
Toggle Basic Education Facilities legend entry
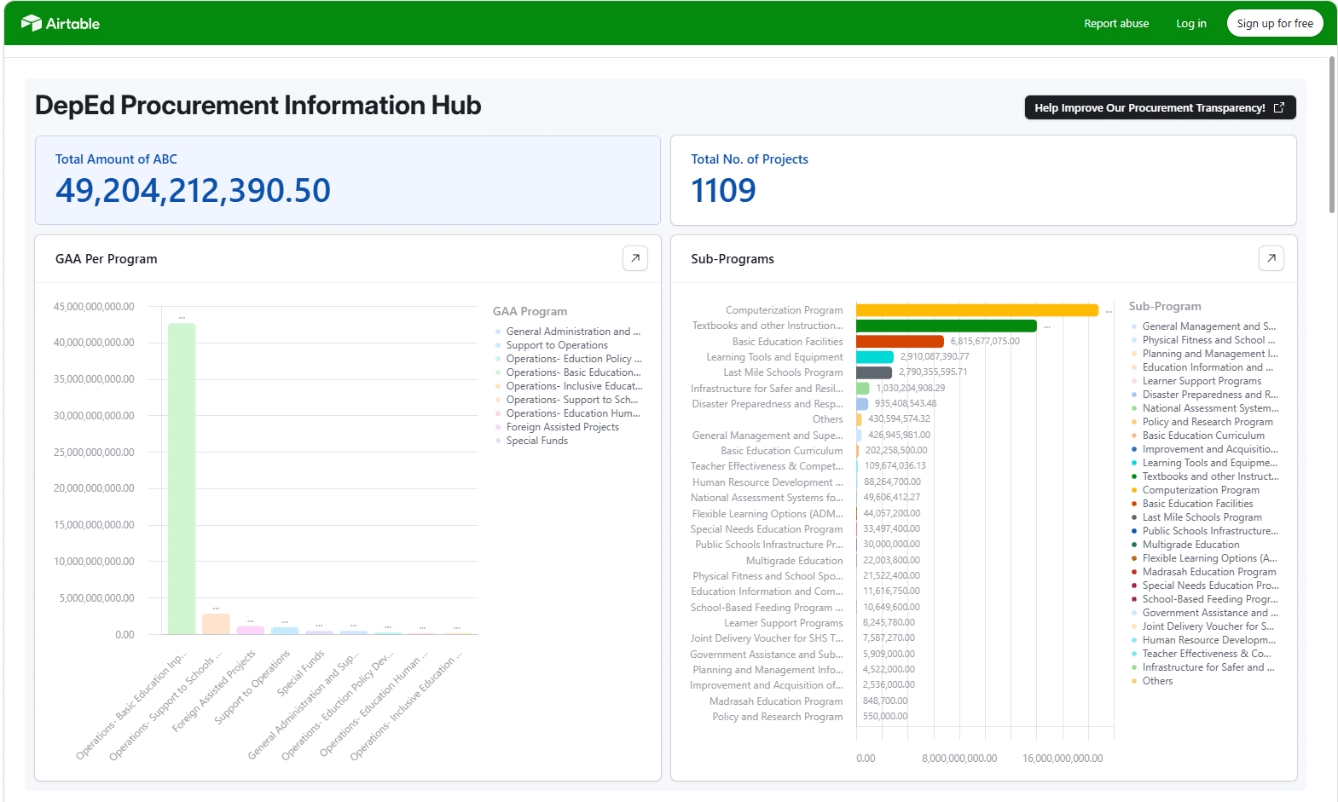click(x=1192, y=504)
